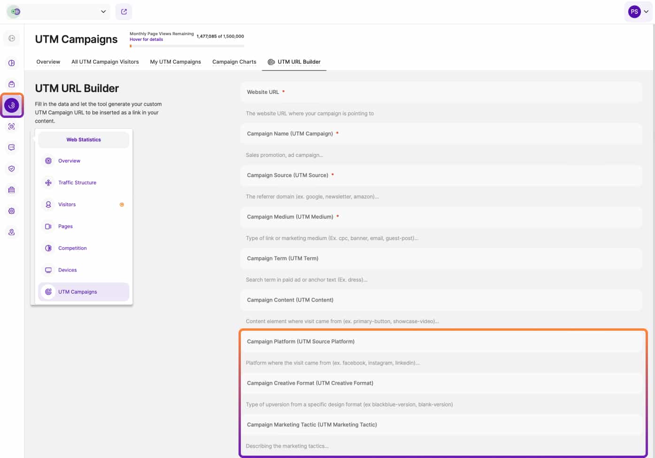Open the settings gear sidebar icon
The image size is (655, 458).
(12, 211)
